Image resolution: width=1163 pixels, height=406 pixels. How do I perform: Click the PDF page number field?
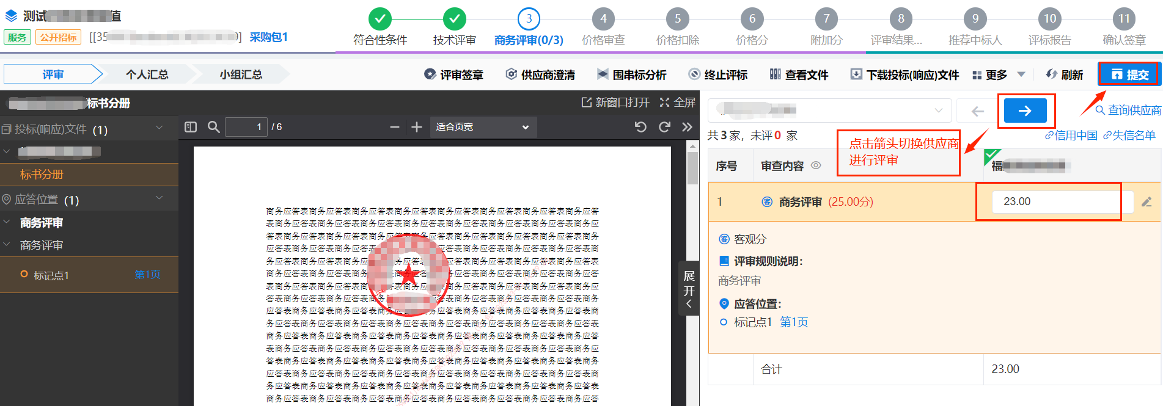click(246, 127)
